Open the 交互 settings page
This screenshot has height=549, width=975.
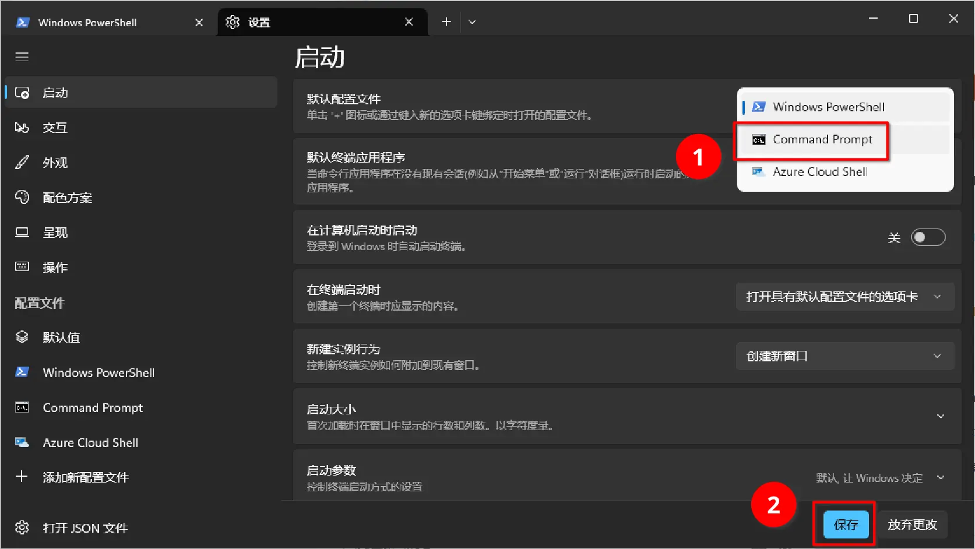[141, 128]
